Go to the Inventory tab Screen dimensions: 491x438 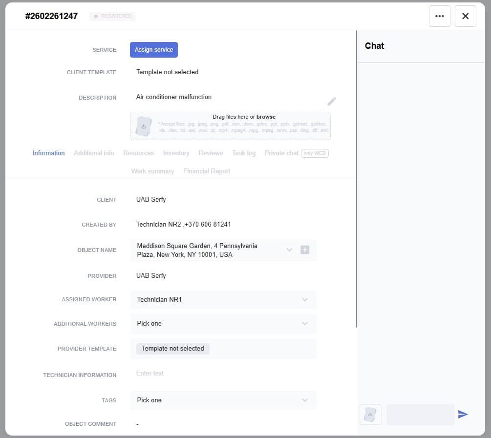point(176,153)
